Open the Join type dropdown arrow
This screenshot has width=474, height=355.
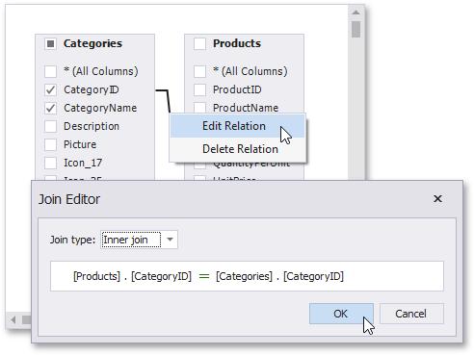[170, 240]
